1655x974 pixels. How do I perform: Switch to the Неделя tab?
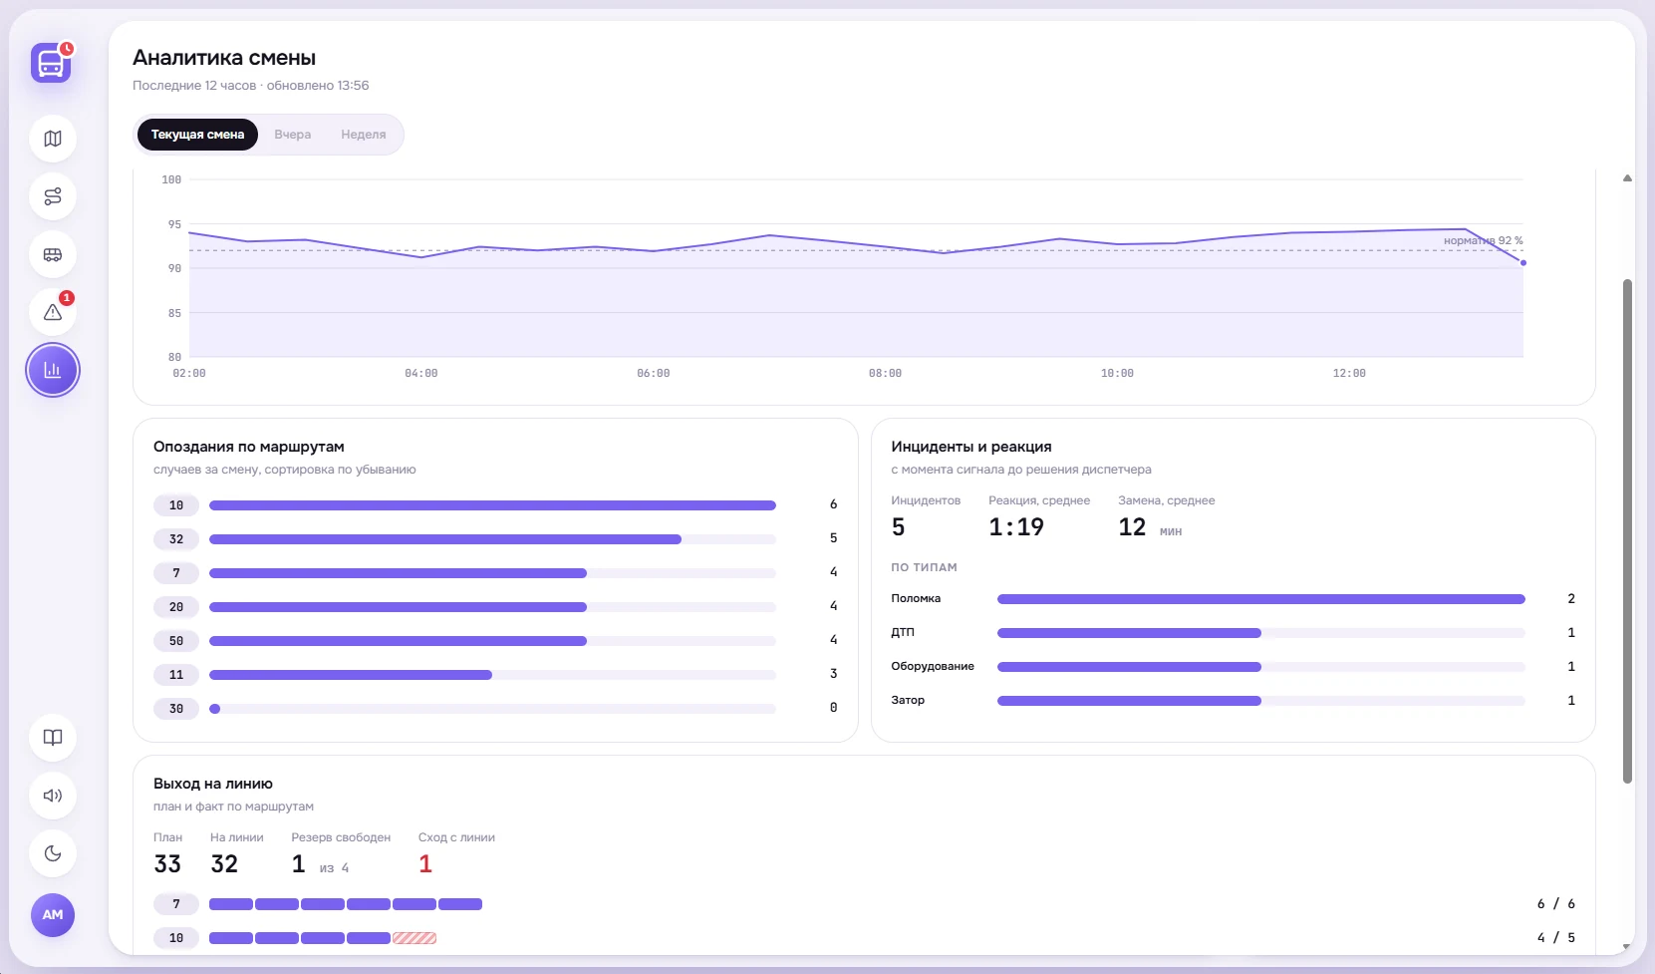point(364,135)
